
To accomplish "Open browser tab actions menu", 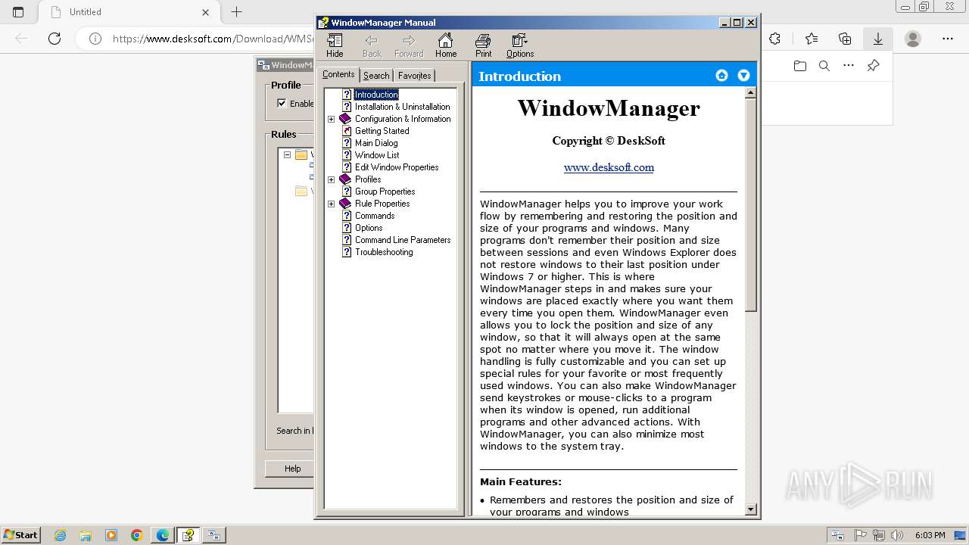I will click(18, 12).
